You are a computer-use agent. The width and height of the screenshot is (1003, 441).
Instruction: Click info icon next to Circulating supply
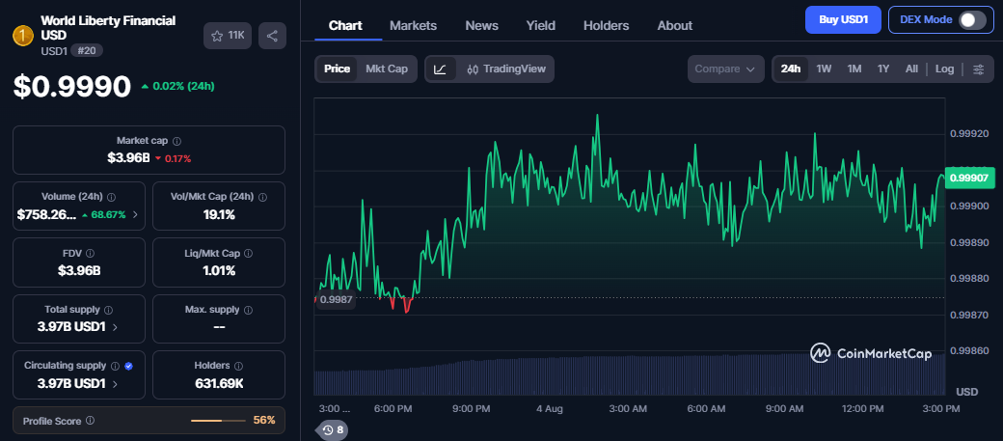[115, 366]
